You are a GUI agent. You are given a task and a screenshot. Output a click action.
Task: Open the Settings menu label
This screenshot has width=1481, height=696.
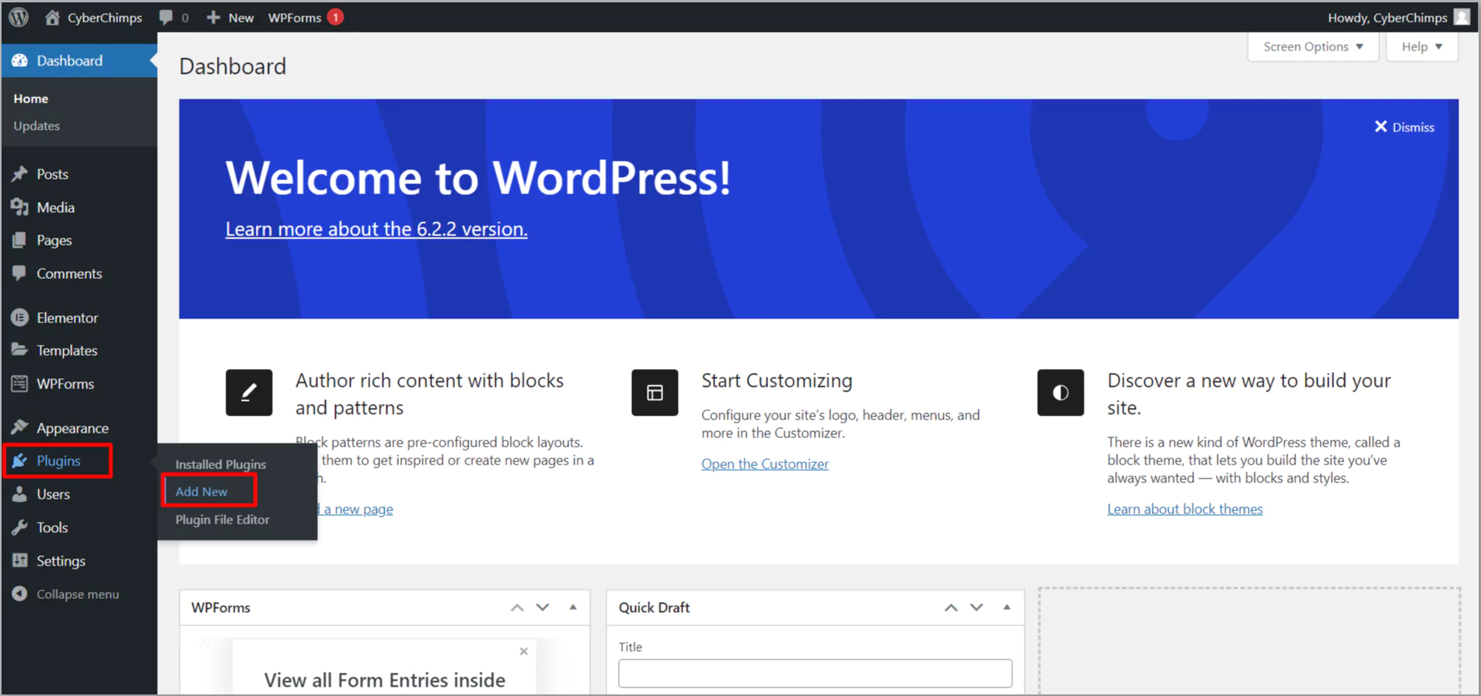pyautogui.click(x=61, y=561)
